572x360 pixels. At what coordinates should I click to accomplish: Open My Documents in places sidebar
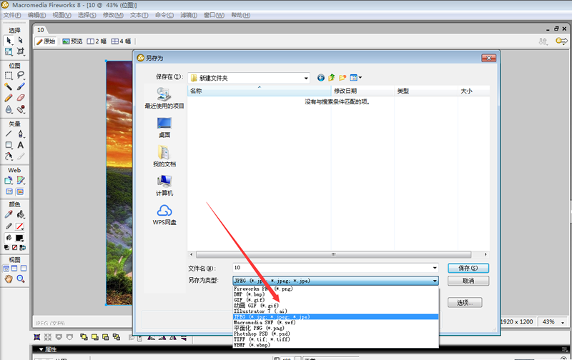click(164, 156)
